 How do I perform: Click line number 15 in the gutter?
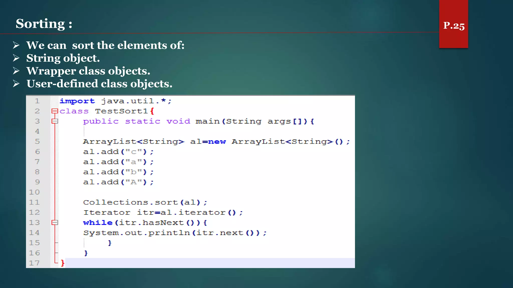click(34, 243)
